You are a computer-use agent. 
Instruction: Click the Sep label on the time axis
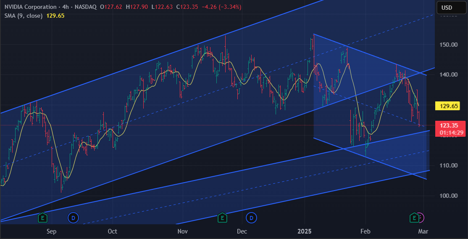pos(52,231)
